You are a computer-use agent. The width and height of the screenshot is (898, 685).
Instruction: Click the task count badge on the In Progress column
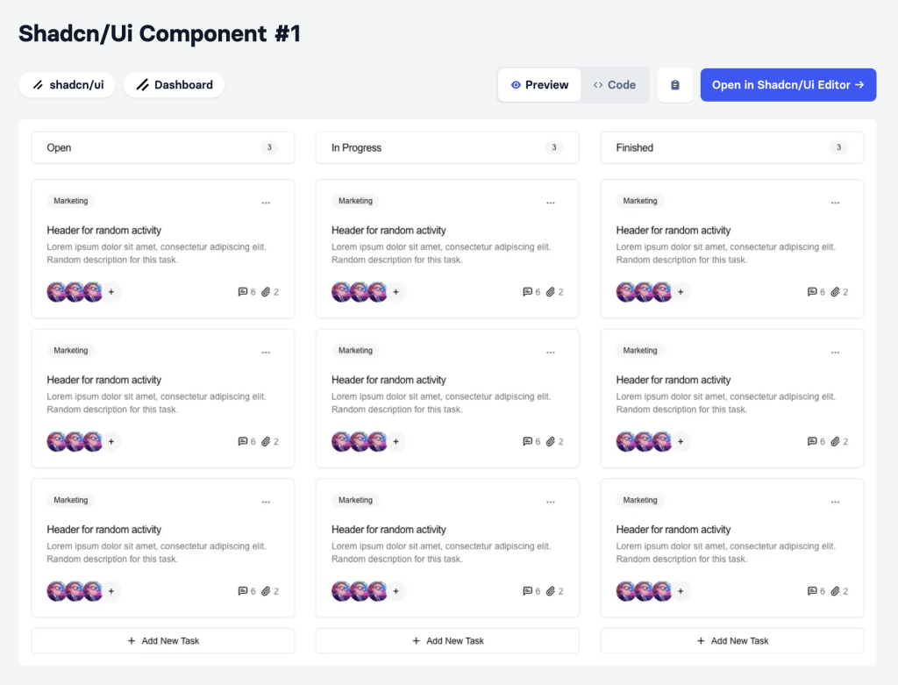[x=553, y=147]
